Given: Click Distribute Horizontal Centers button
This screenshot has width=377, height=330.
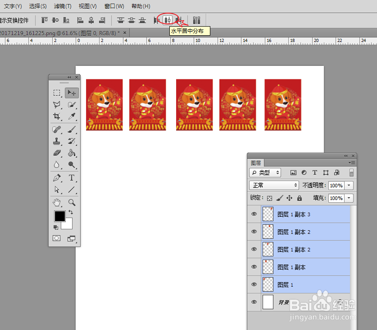Looking at the screenshot, I should [168, 20].
